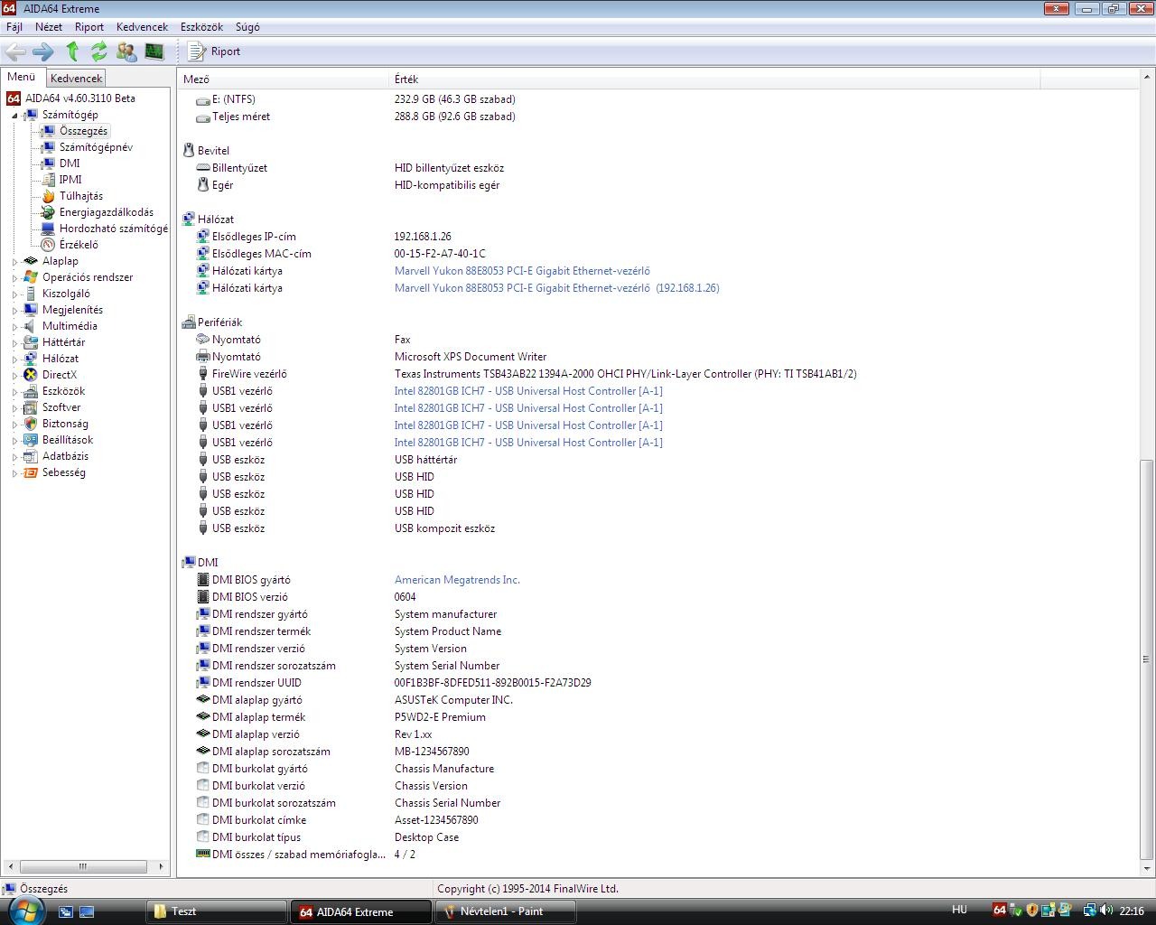
Task: Open the monitor graph toolbar icon
Action: pyautogui.click(x=154, y=51)
